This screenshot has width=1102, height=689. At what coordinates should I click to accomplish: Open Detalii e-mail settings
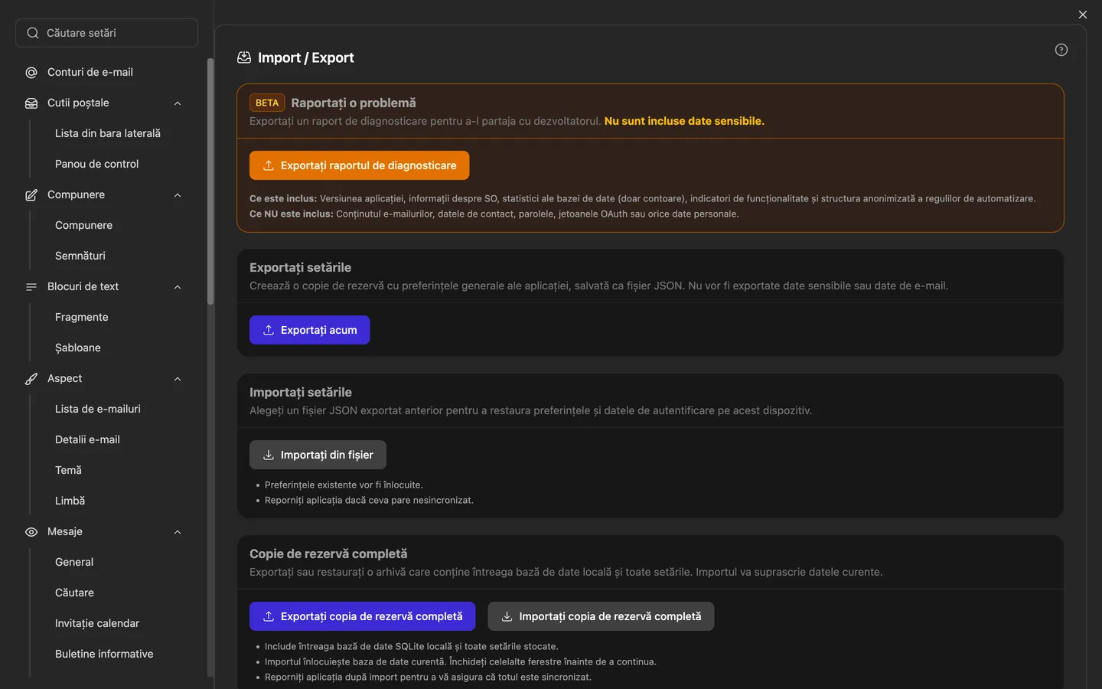tap(87, 439)
